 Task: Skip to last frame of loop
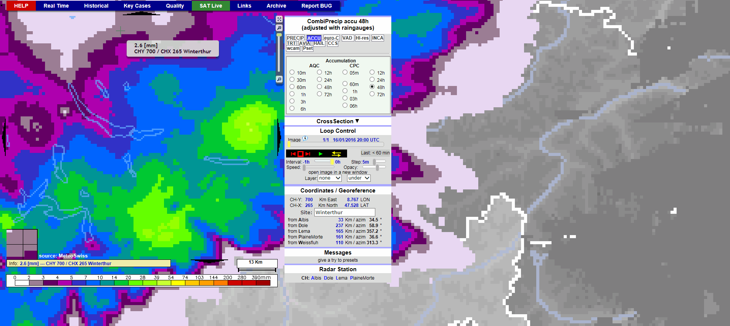[x=308, y=154]
